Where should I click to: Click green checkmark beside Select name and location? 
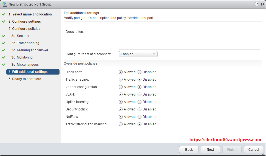[4, 14]
